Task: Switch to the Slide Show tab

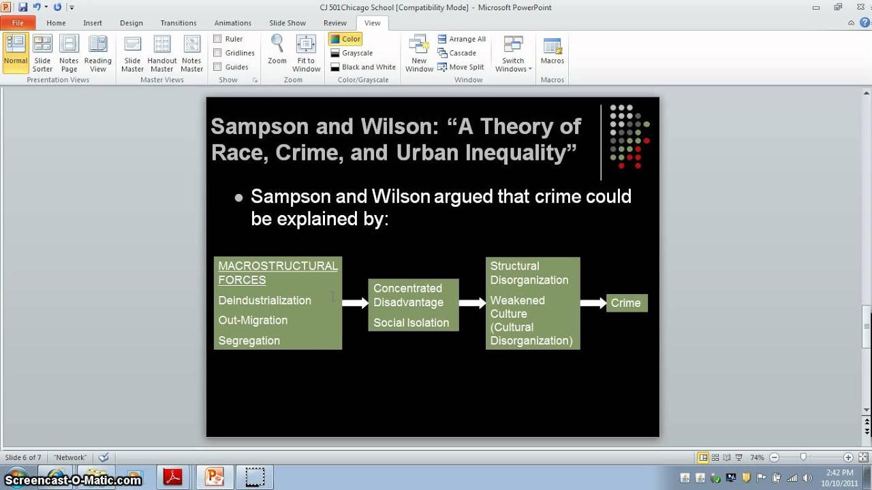Action: 287,23
